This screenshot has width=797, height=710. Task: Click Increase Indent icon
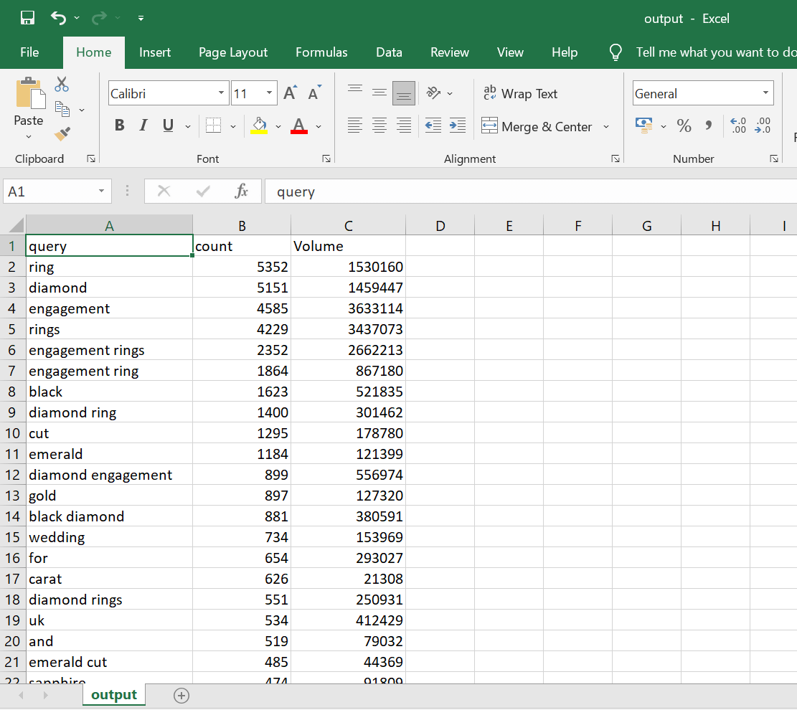[x=458, y=125]
